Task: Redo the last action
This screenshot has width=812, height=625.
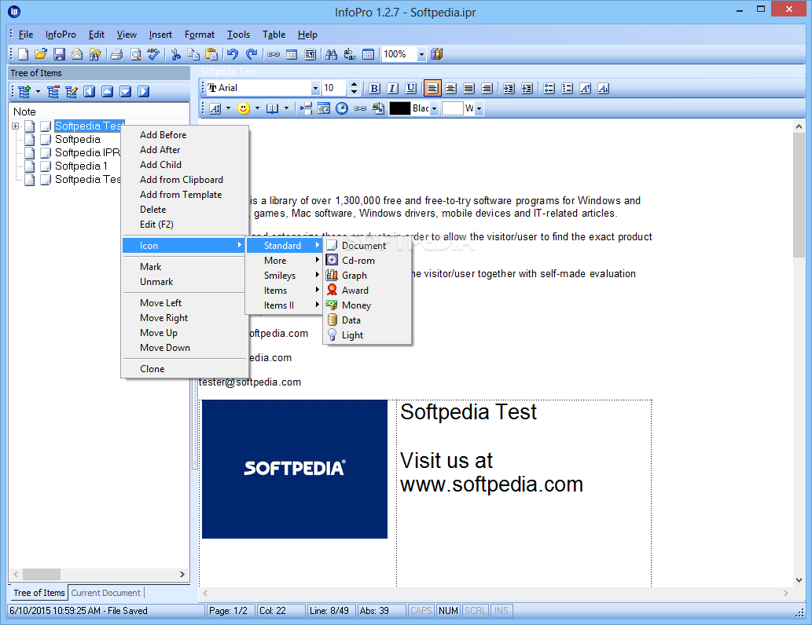Action: pyautogui.click(x=252, y=54)
